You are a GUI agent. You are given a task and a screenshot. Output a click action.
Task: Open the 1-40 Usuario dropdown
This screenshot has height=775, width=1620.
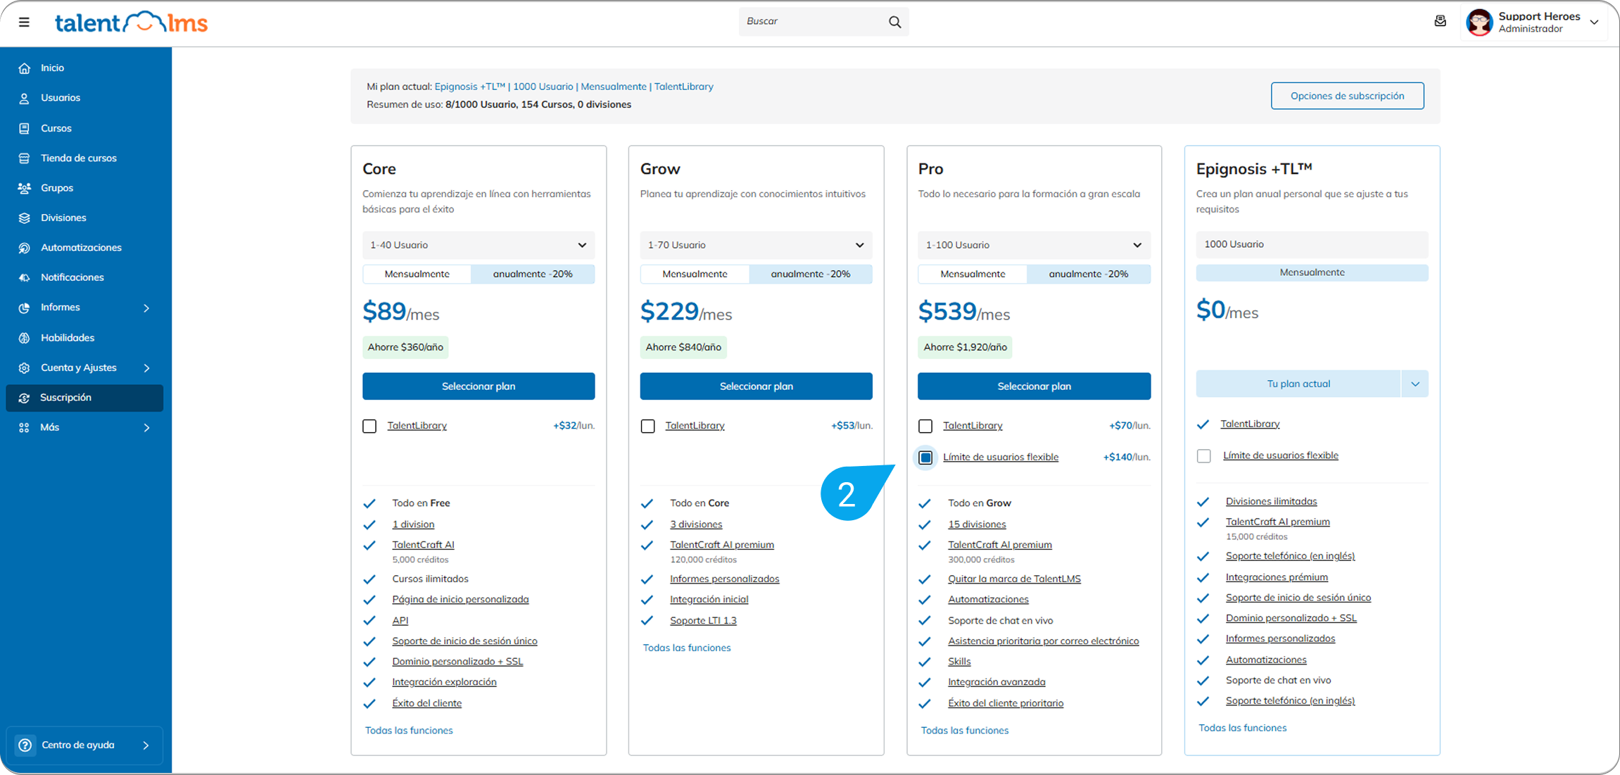click(x=479, y=245)
